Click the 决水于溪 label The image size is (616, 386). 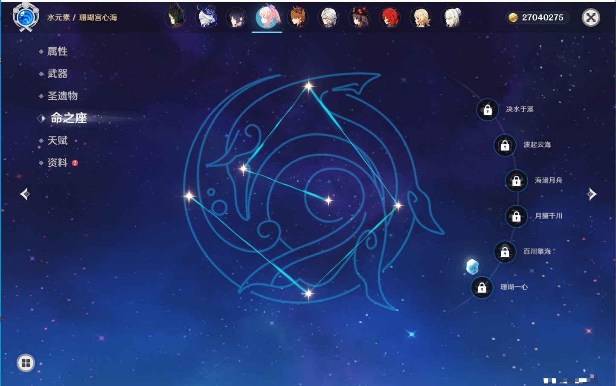[520, 109]
